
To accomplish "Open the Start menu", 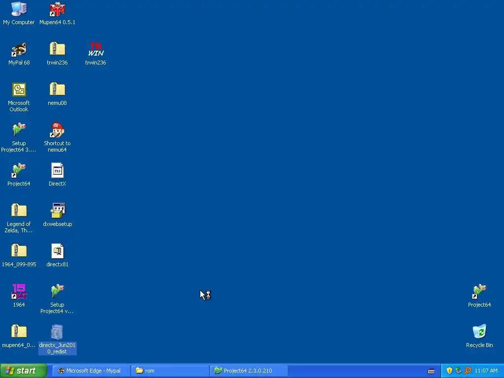I will [23, 371].
